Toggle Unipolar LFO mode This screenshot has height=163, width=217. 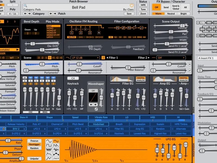pyautogui.click(x=34, y=158)
